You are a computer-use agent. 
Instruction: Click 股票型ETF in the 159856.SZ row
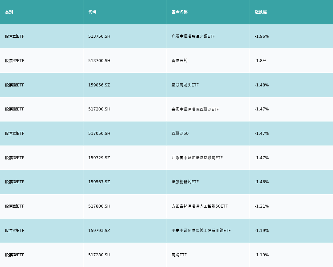(x=15, y=85)
